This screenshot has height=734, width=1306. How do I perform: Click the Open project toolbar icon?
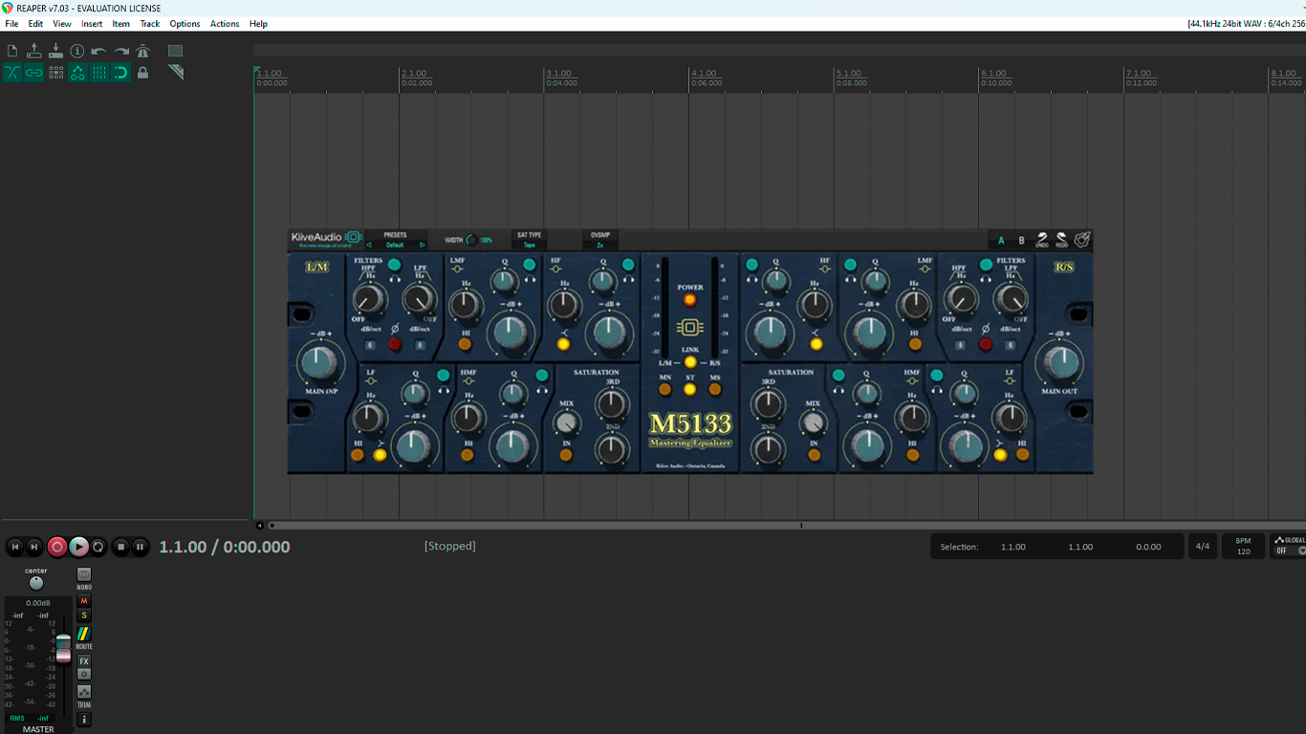tap(34, 51)
